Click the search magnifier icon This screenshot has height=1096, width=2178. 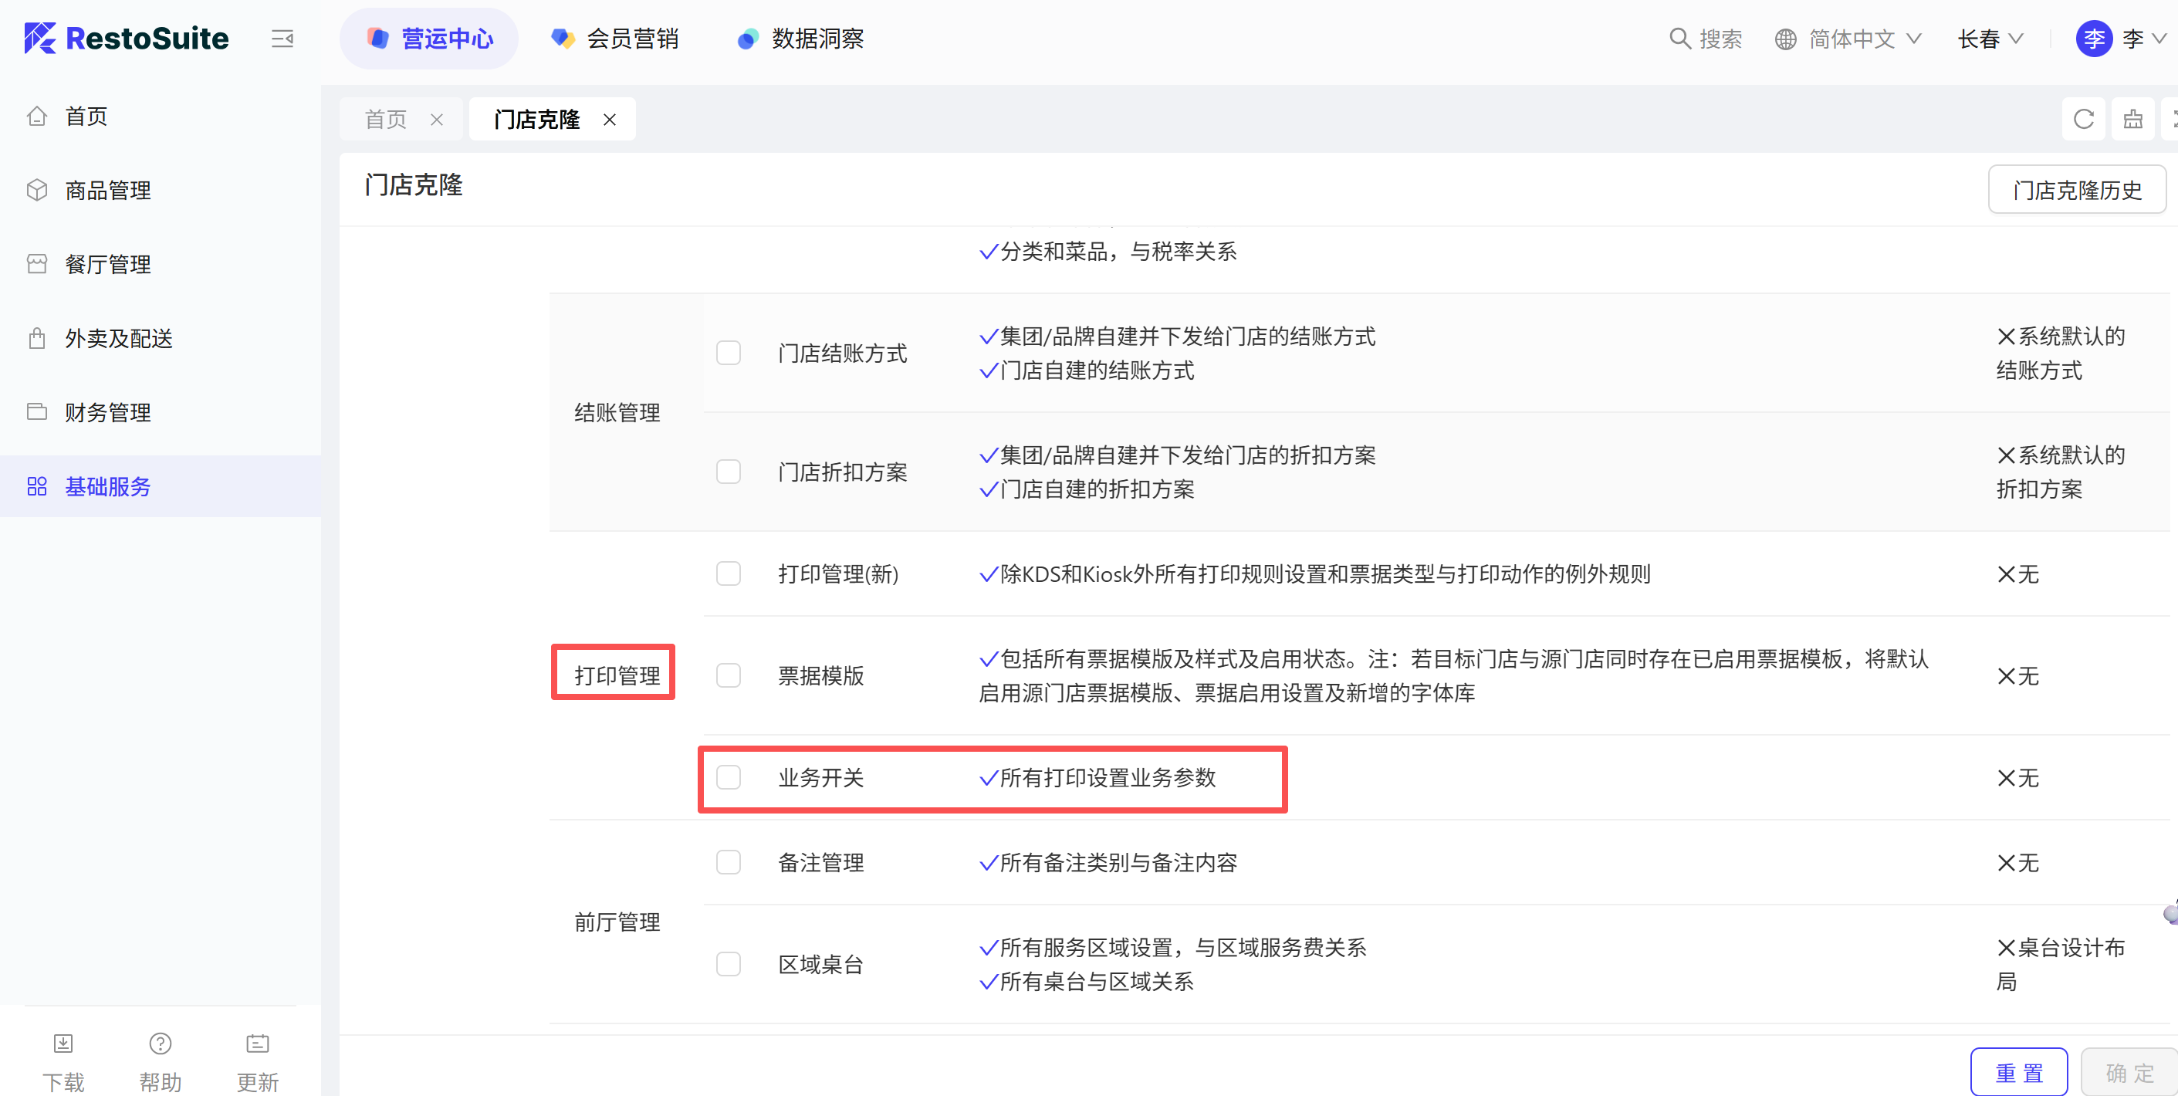point(1679,39)
